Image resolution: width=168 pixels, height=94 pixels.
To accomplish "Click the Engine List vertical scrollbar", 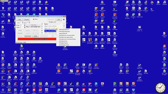I will pos(64,26).
